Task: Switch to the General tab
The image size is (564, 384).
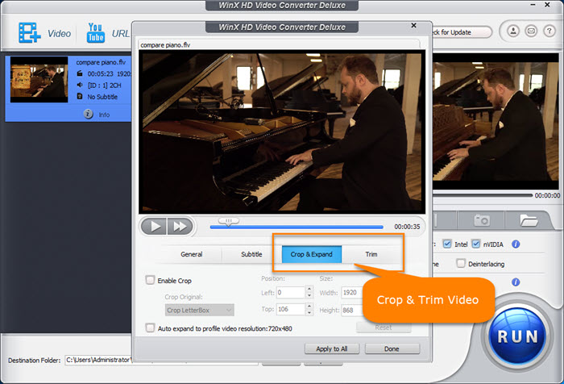Action: (x=192, y=254)
